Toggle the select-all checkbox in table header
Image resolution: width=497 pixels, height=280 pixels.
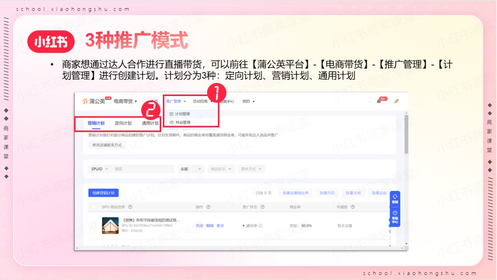click(93, 207)
